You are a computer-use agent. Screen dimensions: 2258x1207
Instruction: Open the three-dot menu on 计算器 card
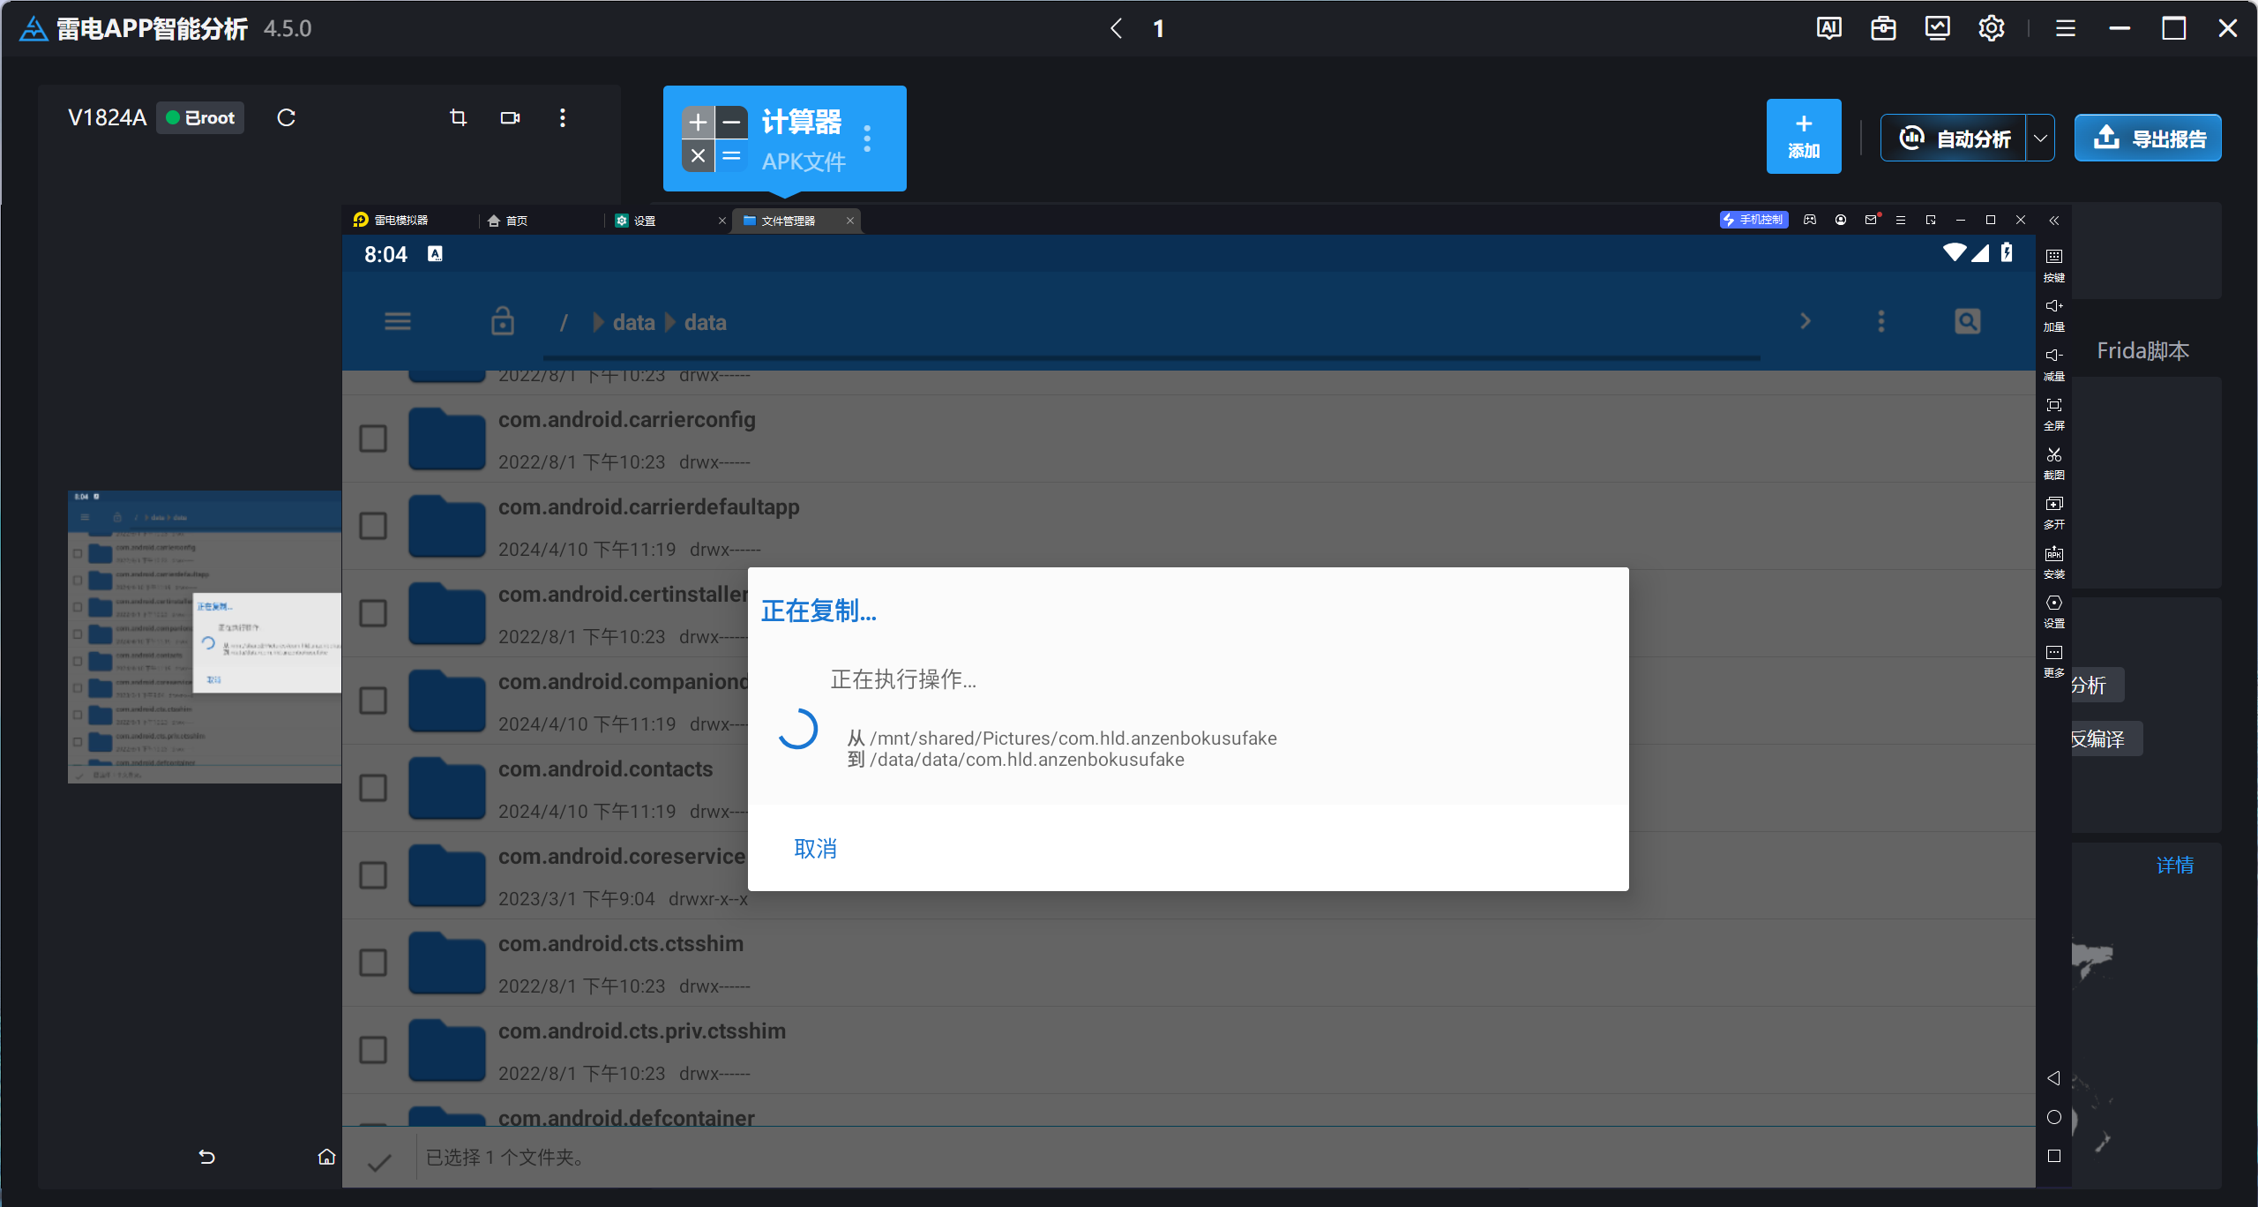(868, 139)
